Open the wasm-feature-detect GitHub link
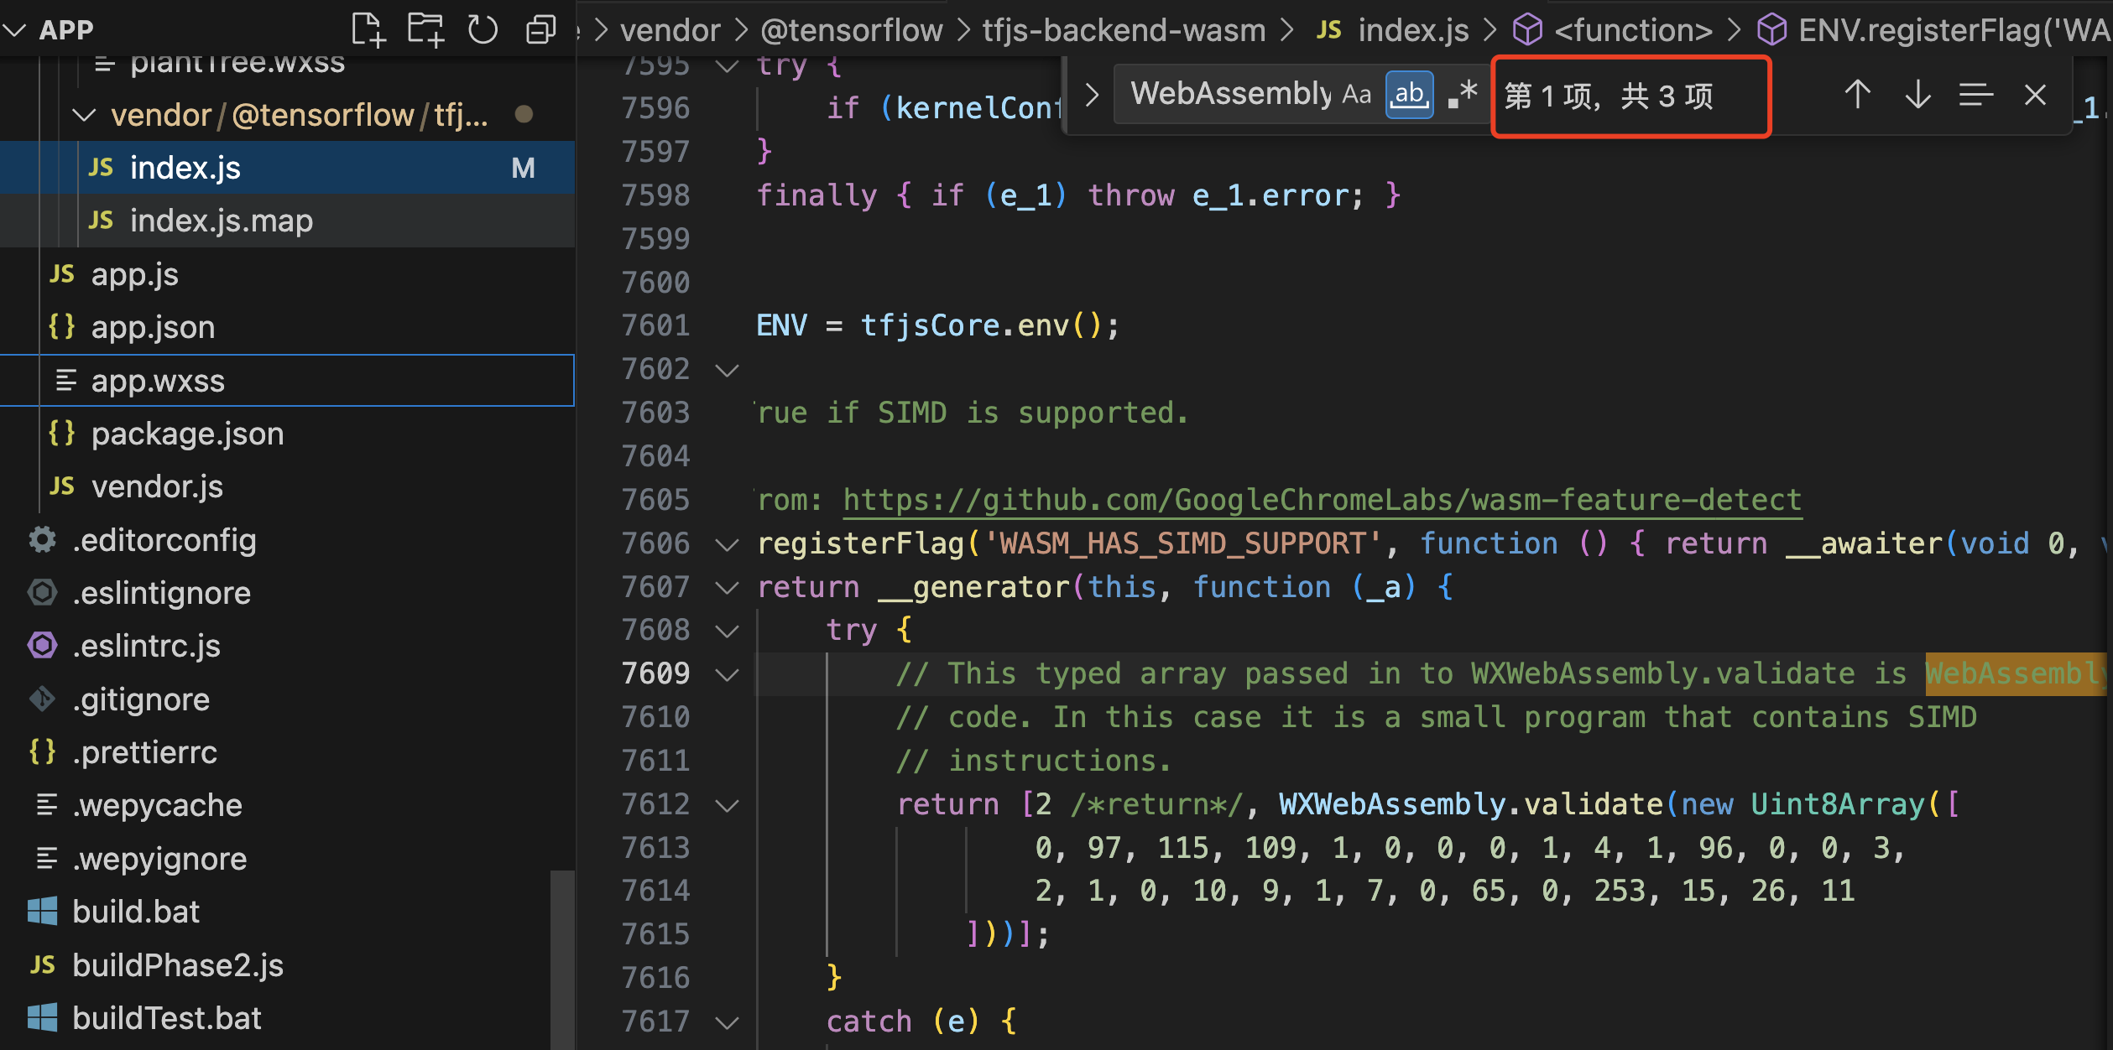This screenshot has height=1050, width=2113. click(1322, 500)
